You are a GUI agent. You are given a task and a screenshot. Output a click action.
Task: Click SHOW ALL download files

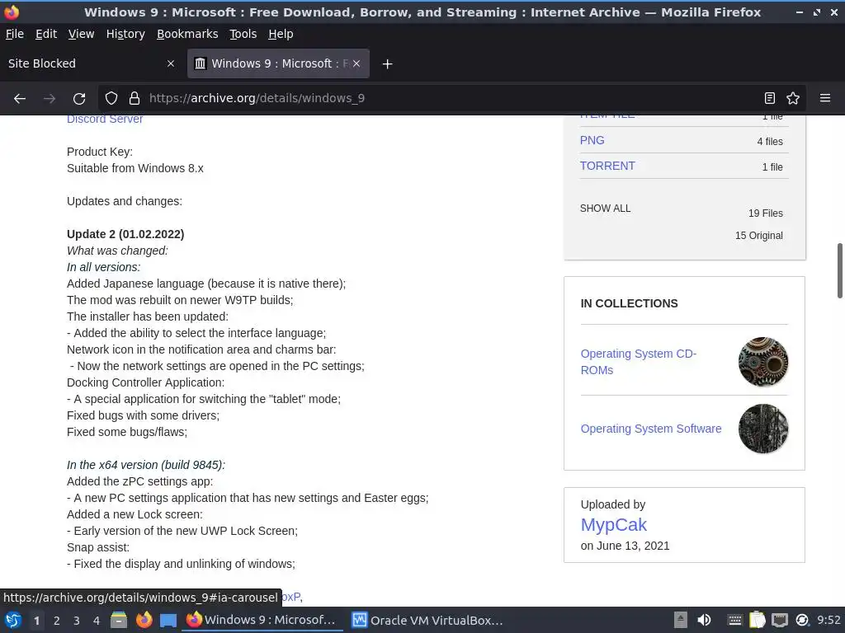click(x=605, y=209)
